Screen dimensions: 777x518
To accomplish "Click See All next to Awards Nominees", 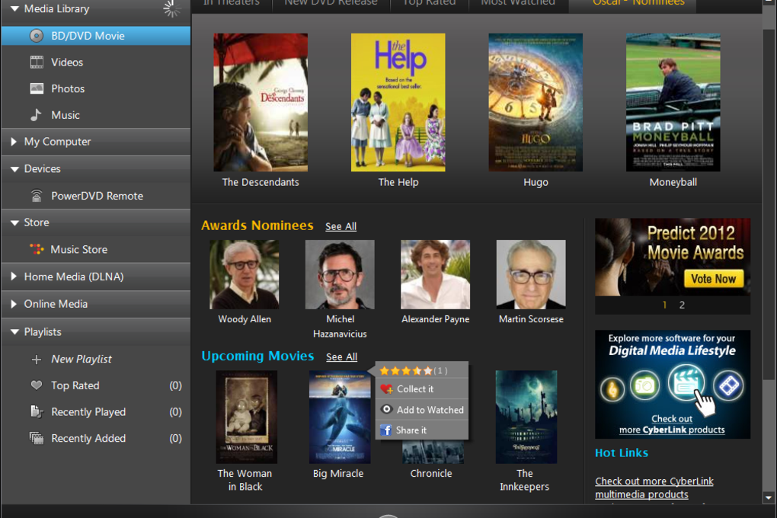I will tap(341, 226).
